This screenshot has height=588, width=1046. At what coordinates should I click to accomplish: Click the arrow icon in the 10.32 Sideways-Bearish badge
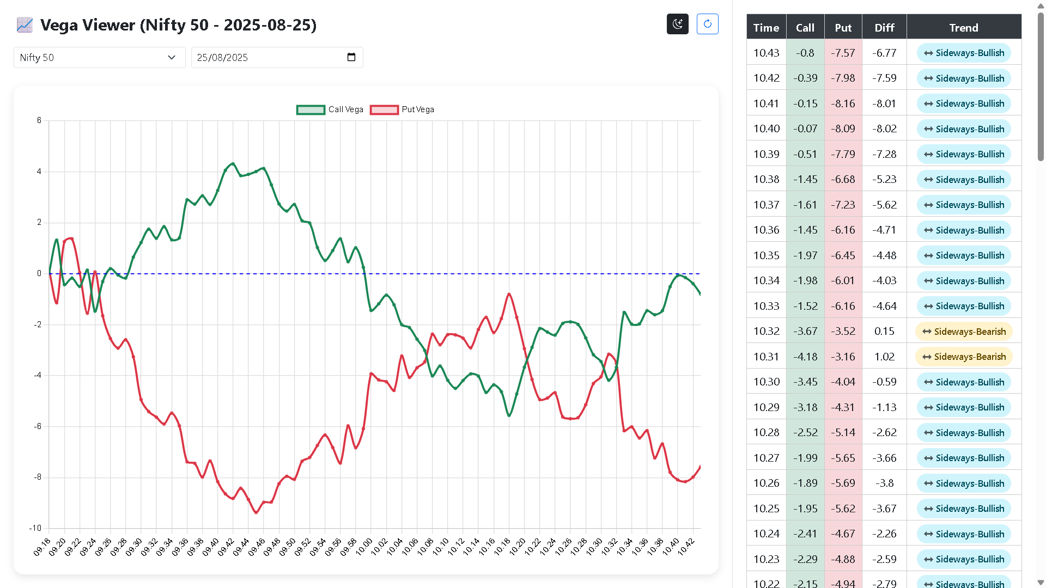click(927, 331)
